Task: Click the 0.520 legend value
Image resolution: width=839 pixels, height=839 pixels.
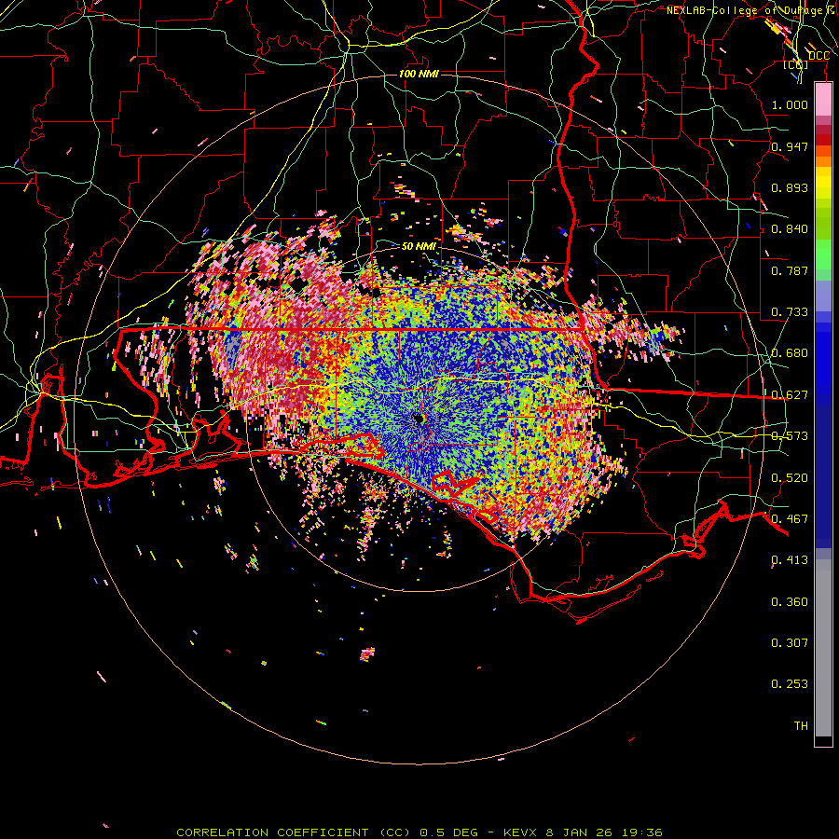Action: tap(790, 478)
